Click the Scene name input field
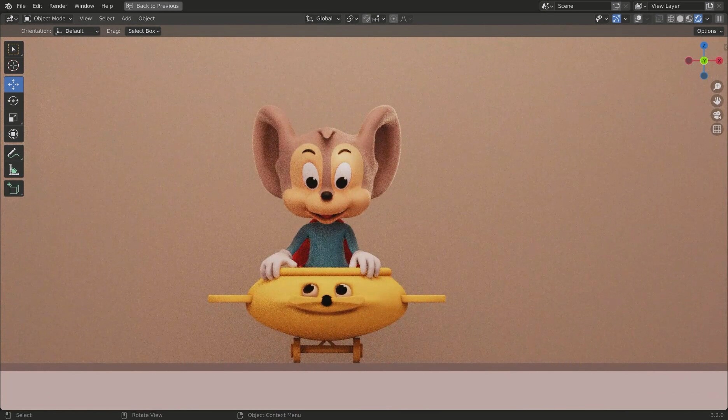This screenshot has width=728, height=420. point(583,6)
